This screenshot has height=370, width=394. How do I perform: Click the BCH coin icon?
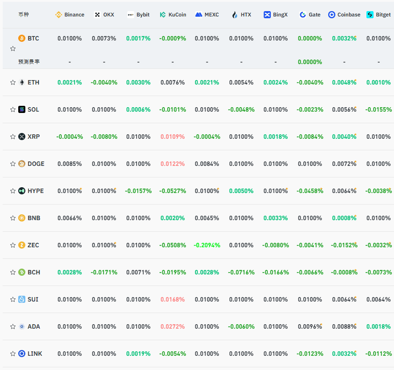click(22, 273)
